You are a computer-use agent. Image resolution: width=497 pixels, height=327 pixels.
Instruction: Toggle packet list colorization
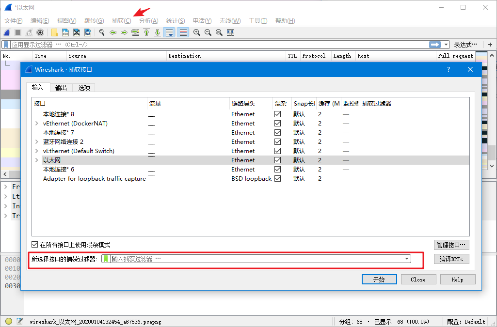point(183,32)
